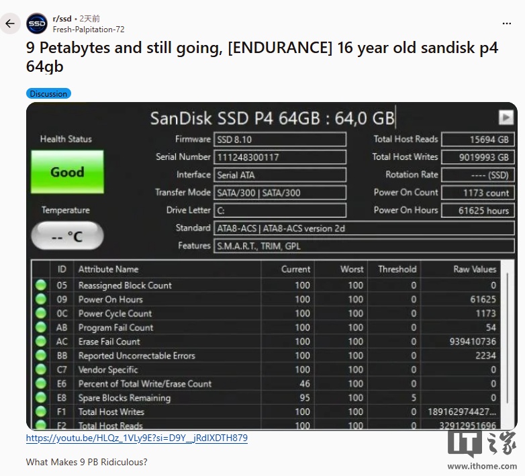
Task: Open the post's three-dot options menu
Action: [507, 23]
